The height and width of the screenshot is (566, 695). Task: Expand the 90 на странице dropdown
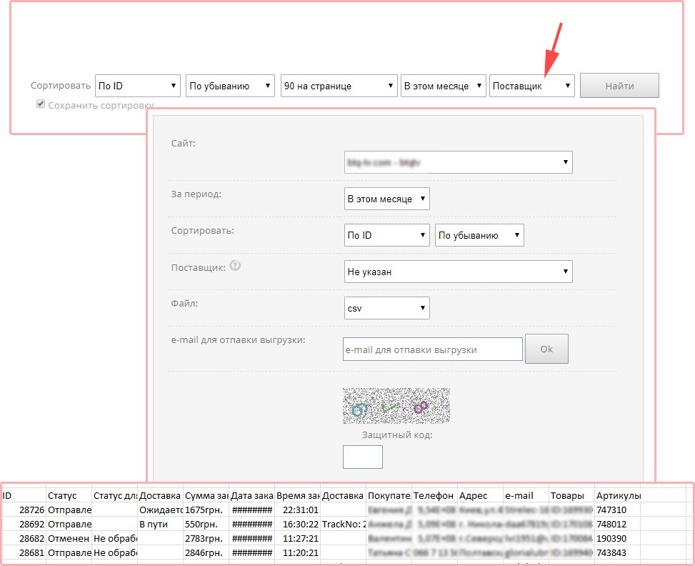point(339,86)
